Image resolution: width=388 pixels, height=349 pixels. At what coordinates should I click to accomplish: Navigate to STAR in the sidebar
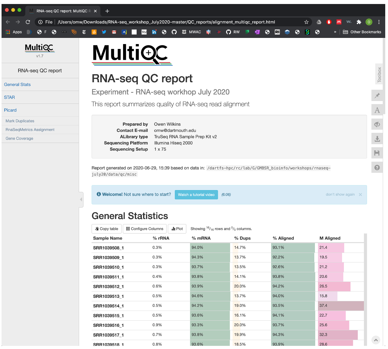click(x=10, y=97)
